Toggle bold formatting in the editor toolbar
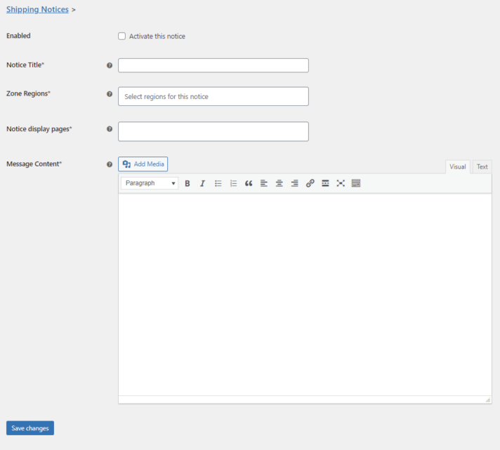Screen dimensions: 500x450 pos(187,183)
